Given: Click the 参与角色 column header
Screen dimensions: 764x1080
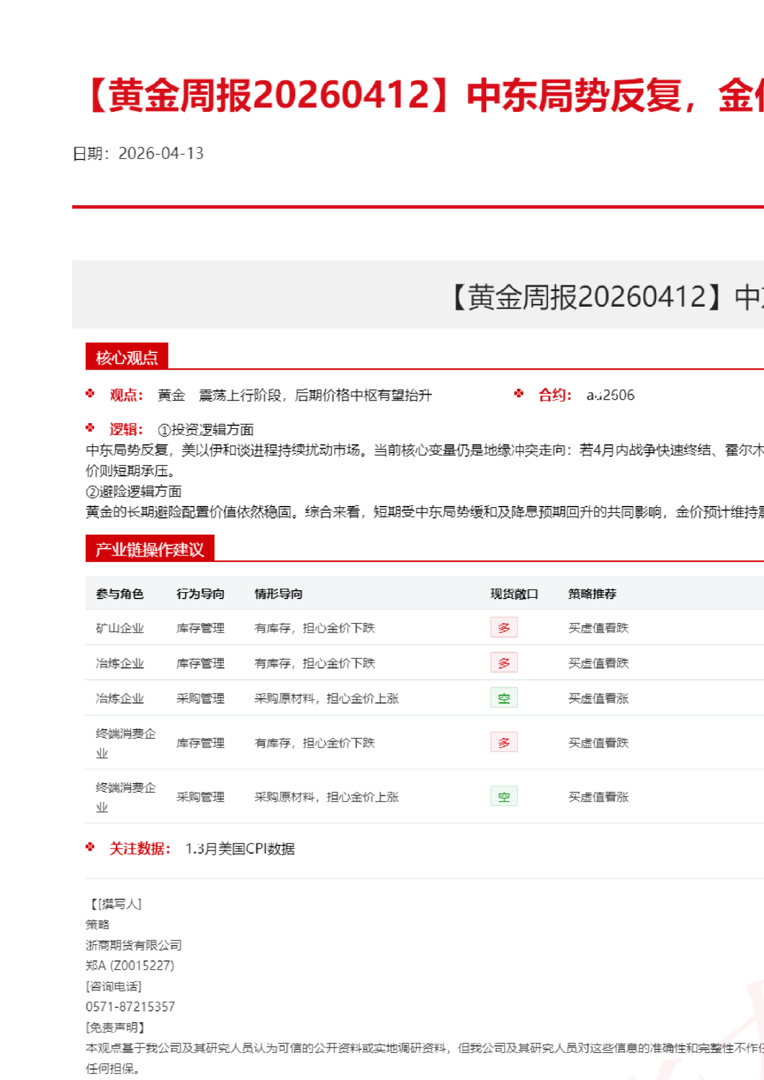Looking at the screenshot, I should (x=120, y=594).
